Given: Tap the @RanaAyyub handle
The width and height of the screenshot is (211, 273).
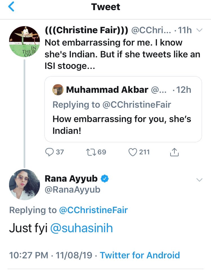Looking at the screenshot, I should (73, 189).
